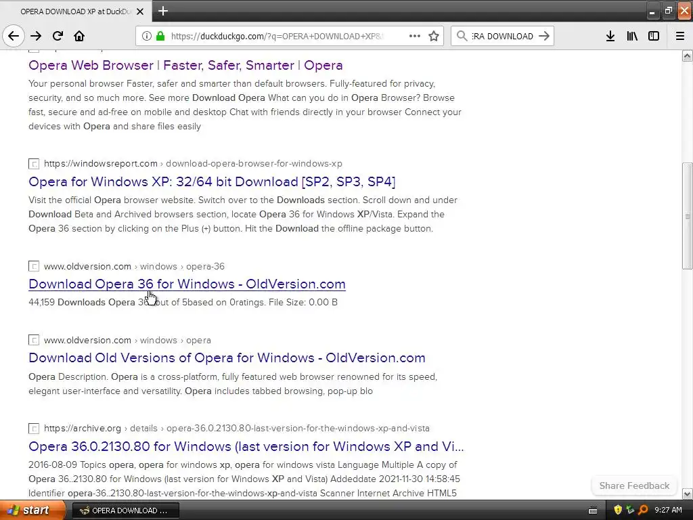Open the Windows start menu
The height and width of the screenshot is (520, 693).
pos(32,511)
